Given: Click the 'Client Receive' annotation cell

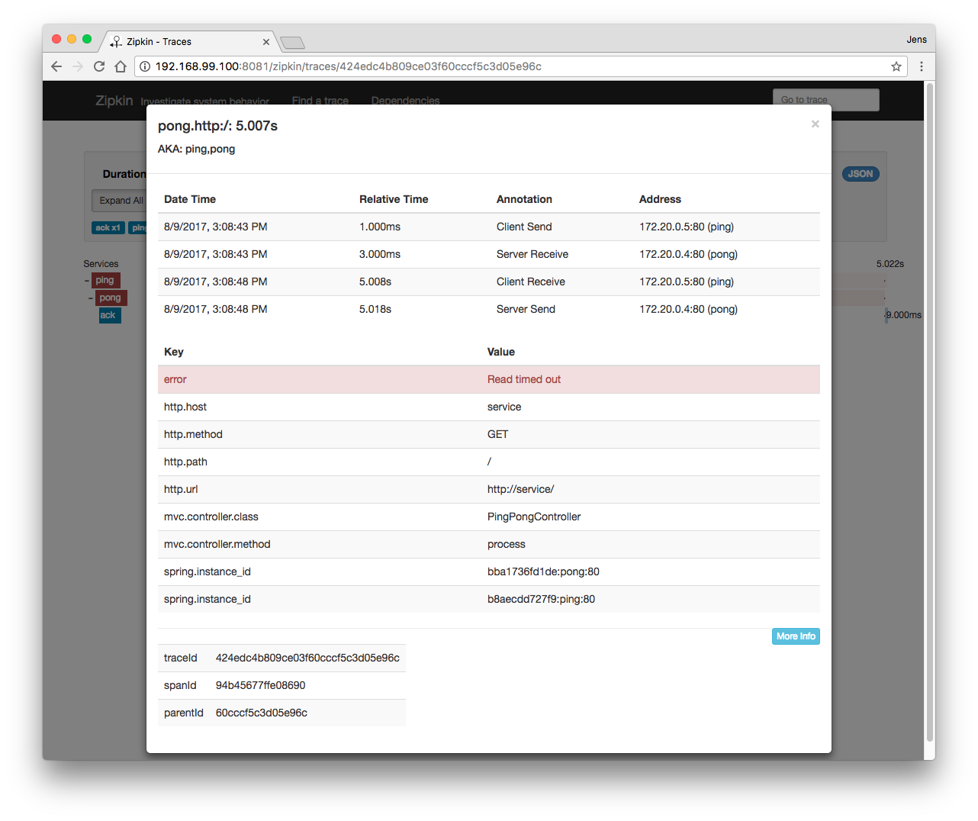Looking at the screenshot, I should click(x=531, y=282).
